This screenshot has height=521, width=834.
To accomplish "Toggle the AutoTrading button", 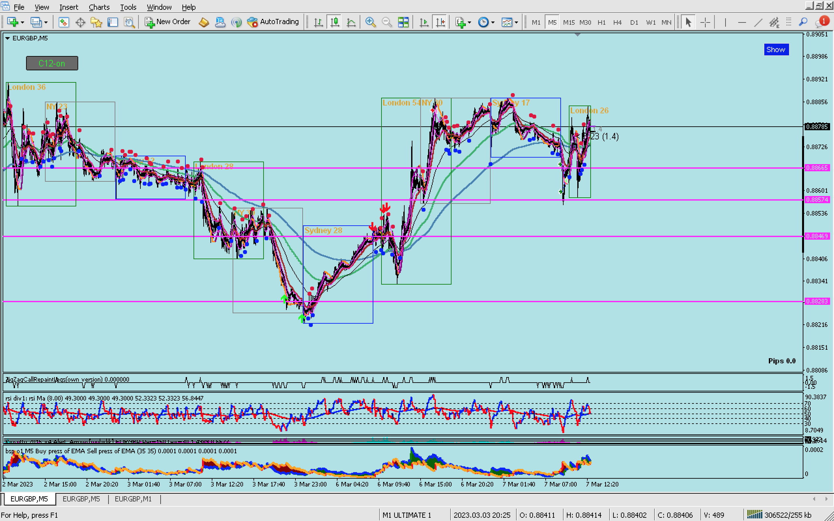I will pos(273,22).
